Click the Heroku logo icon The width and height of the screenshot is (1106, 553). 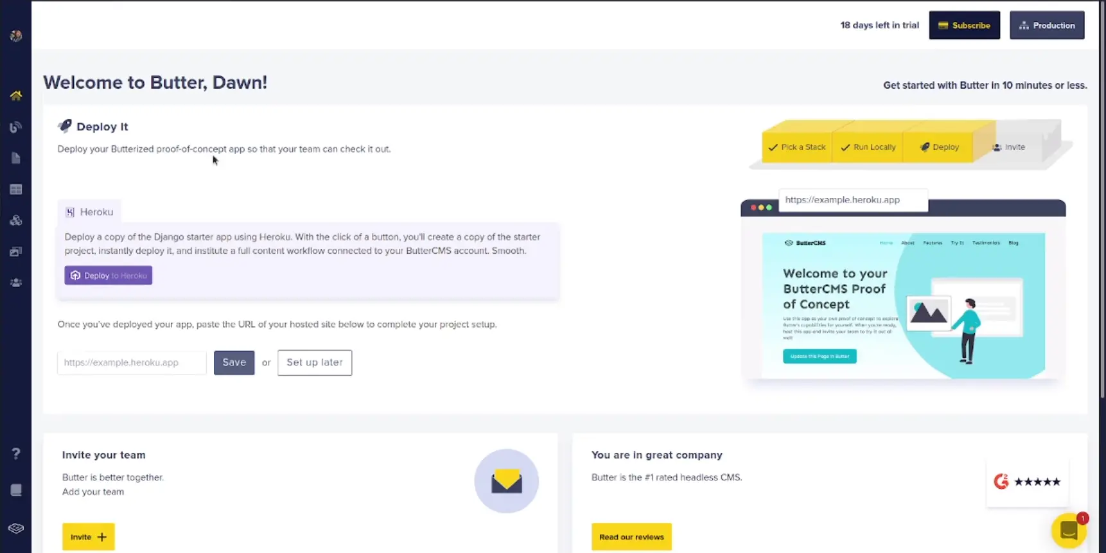coord(70,212)
